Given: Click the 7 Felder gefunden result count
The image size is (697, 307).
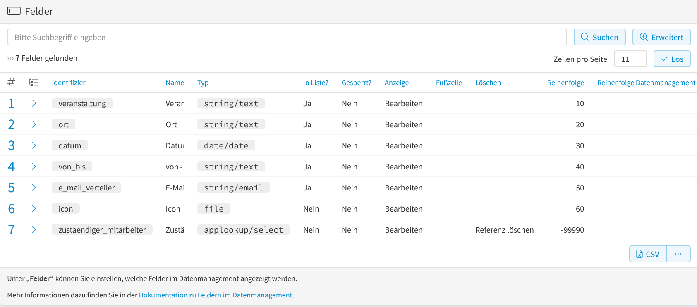Looking at the screenshot, I should tap(46, 58).
